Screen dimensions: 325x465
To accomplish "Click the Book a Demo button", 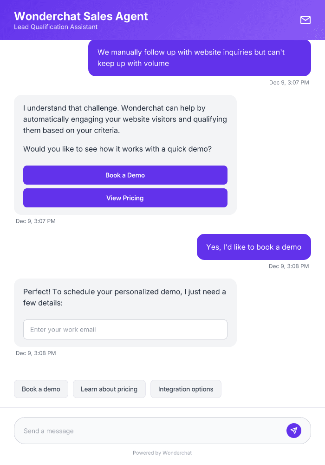I will (125, 175).
